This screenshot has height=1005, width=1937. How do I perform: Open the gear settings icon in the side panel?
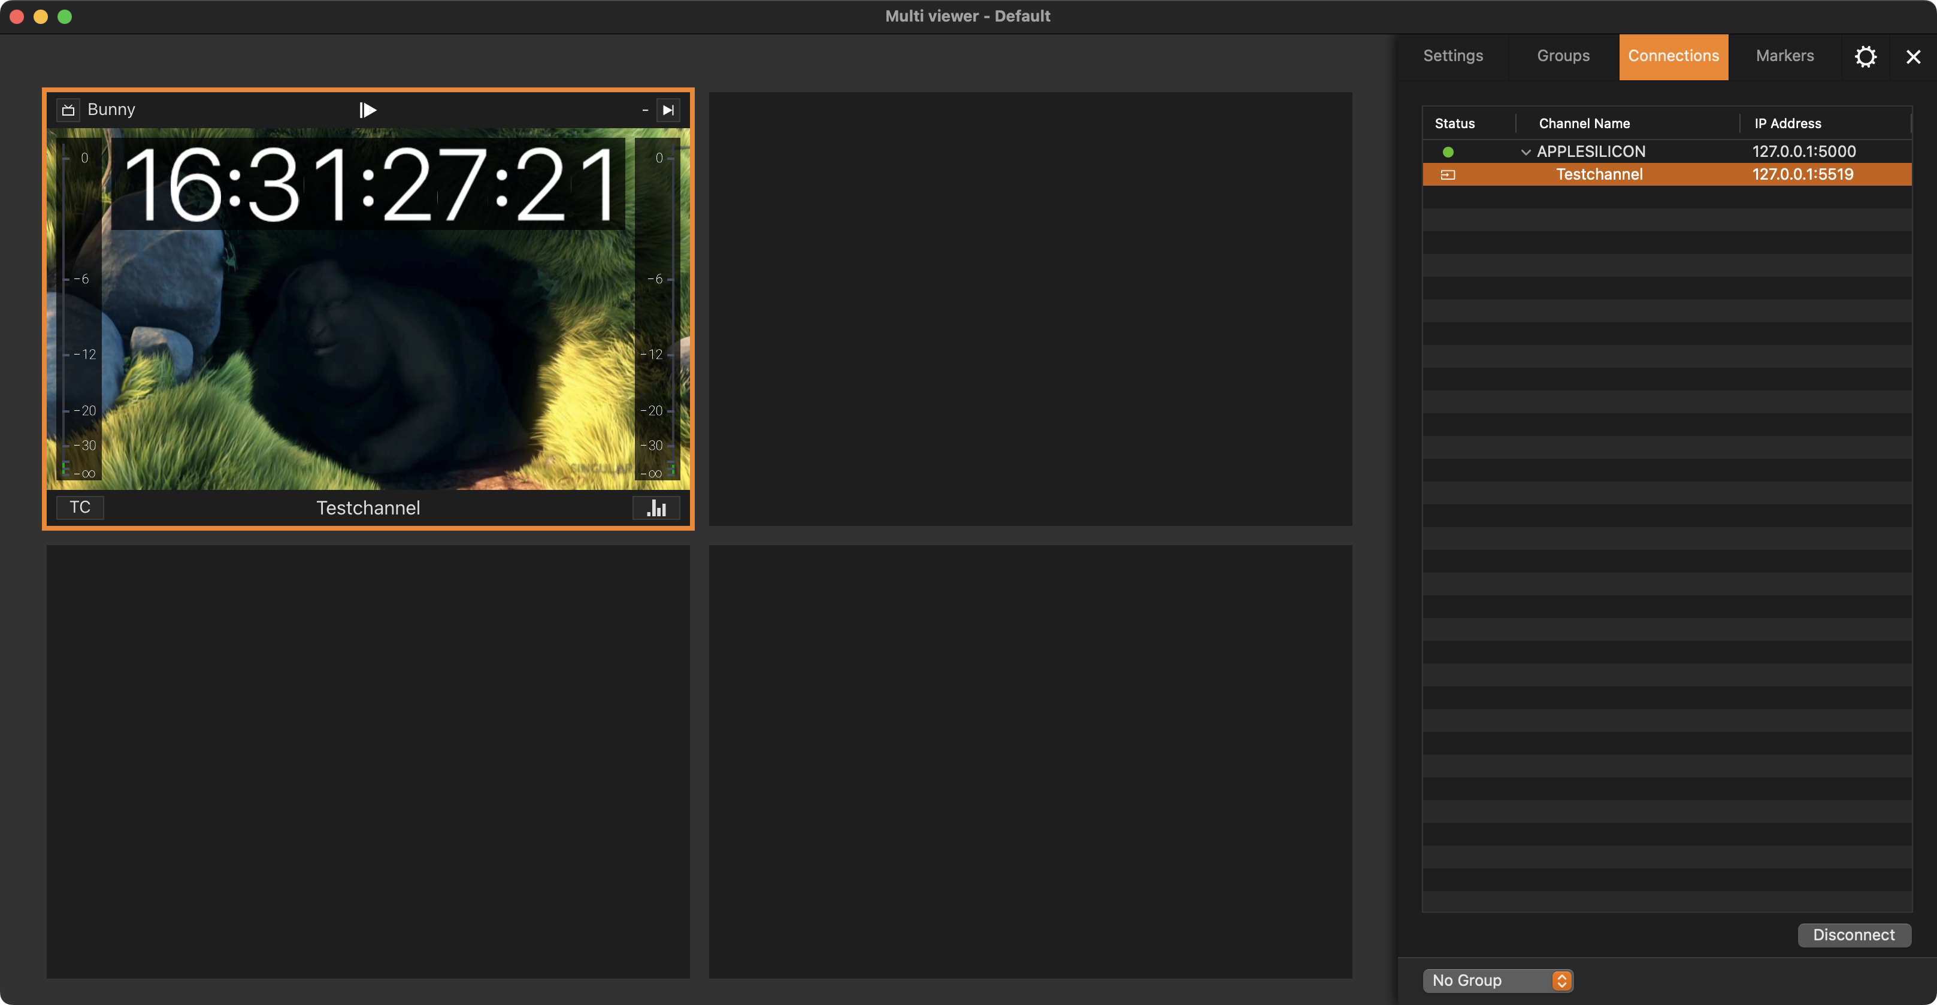click(x=1865, y=56)
